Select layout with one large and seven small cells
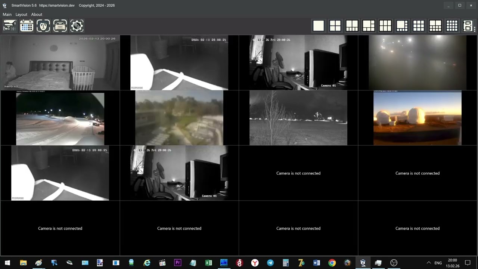The image size is (478, 269). click(402, 26)
